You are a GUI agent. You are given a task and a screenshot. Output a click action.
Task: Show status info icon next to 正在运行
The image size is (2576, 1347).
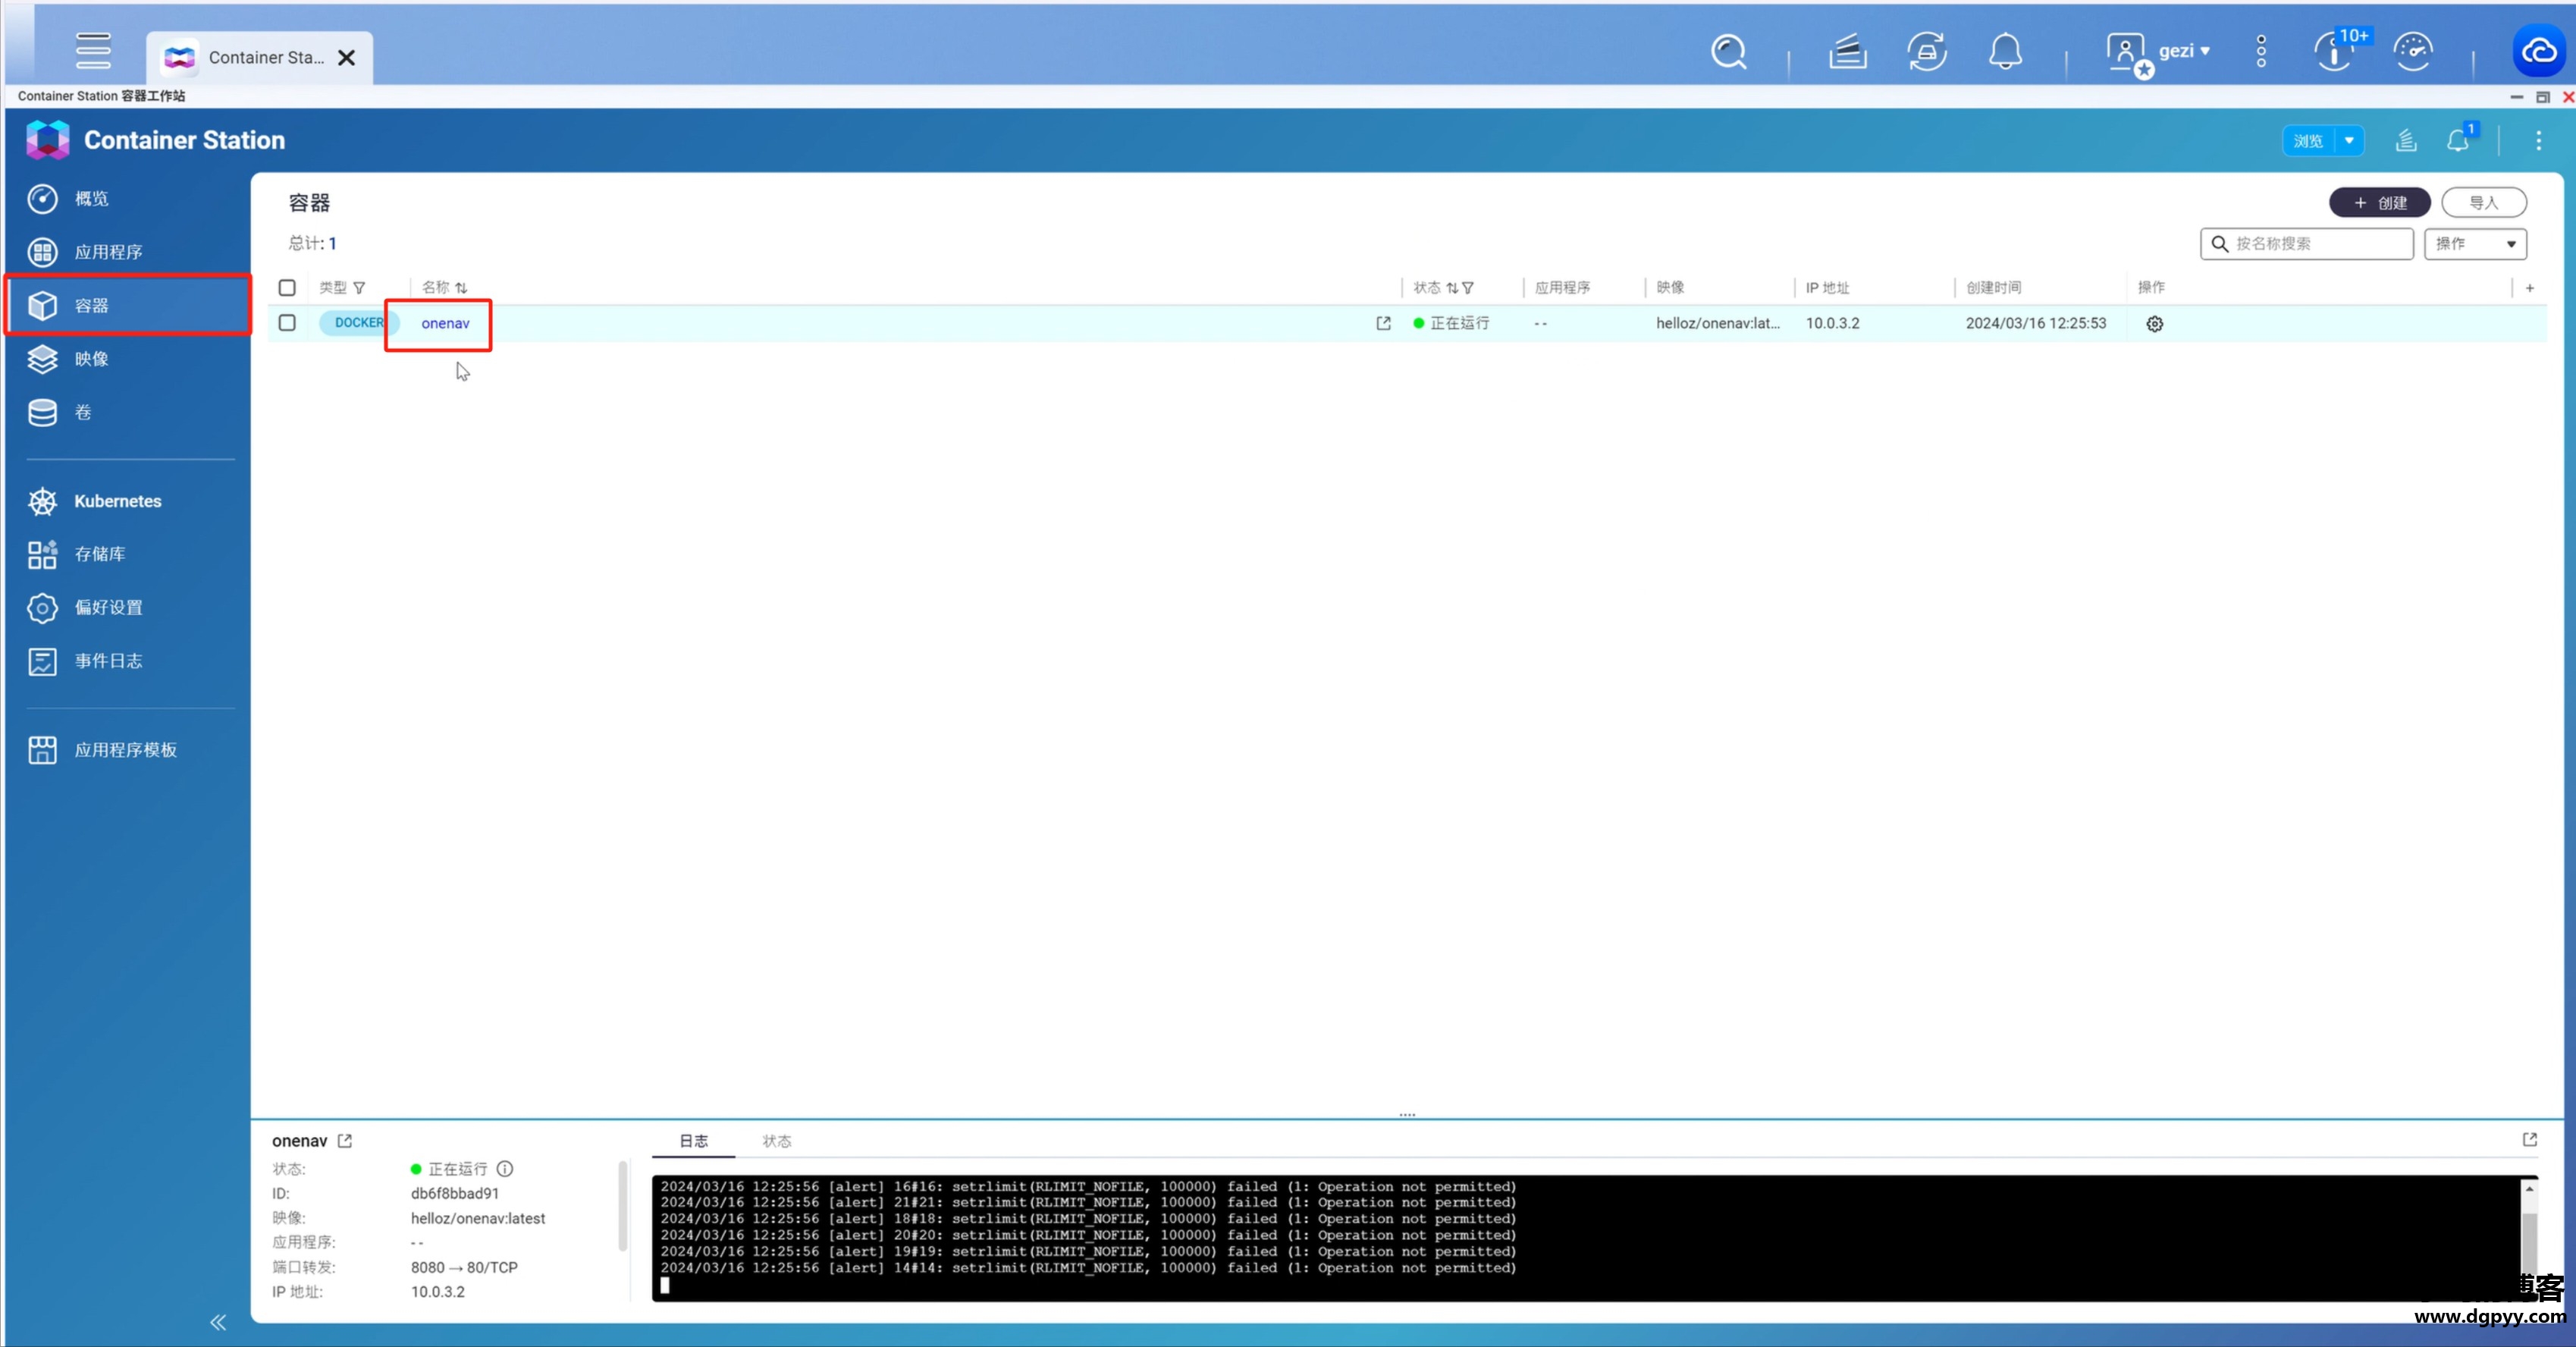pos(505,1169)
